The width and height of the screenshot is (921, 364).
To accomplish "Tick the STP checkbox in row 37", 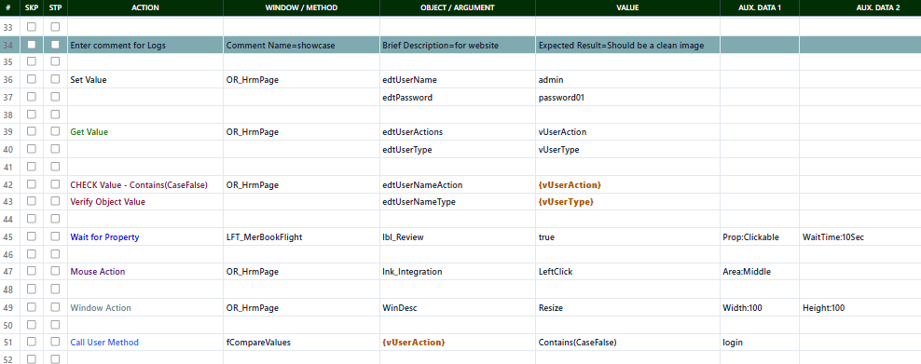I will pyautogui.click(x=55, y=97).
